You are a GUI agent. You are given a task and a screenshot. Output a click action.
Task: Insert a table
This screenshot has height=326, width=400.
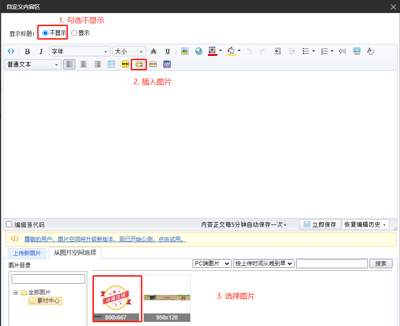pyautogui.click(x=111, y=64)
